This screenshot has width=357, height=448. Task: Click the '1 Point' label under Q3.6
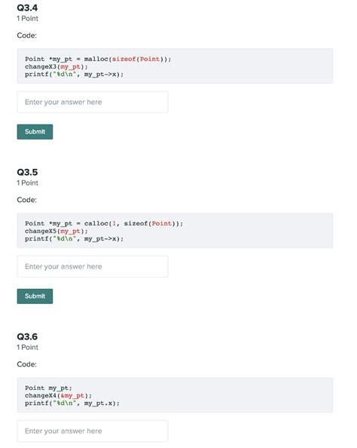(27, 348)
